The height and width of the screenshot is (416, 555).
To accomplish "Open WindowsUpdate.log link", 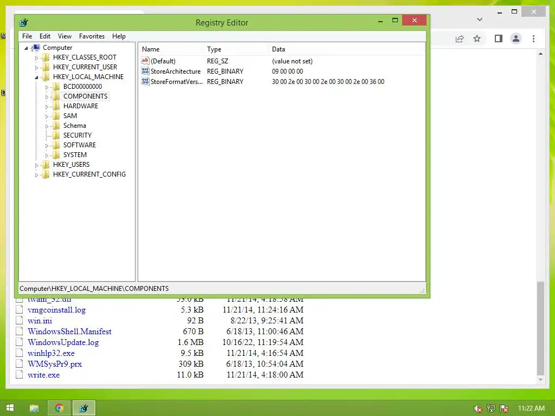I will coord(63,342).
